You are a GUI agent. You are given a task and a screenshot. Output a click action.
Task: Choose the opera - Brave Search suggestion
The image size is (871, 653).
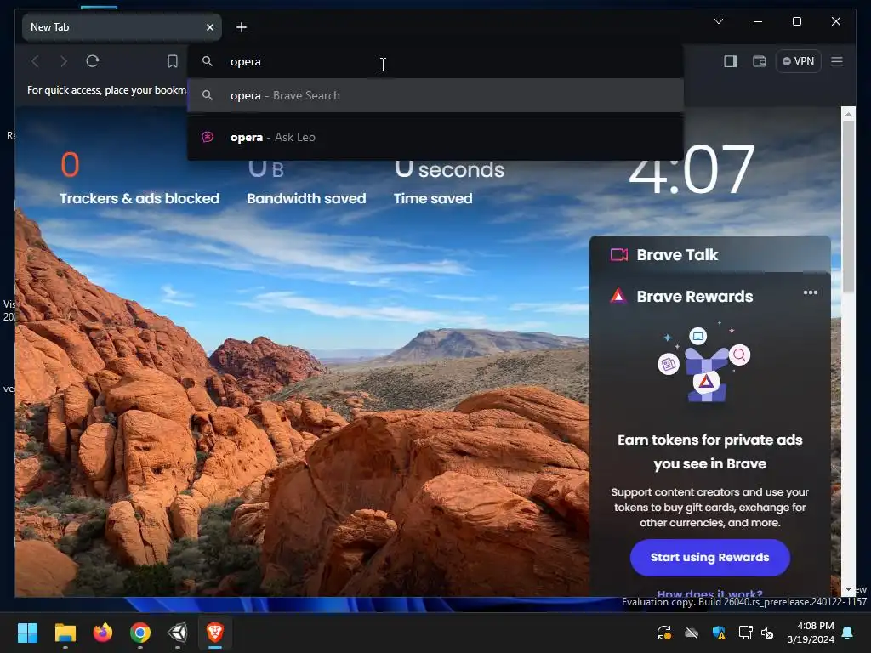(x=435, y=95)
